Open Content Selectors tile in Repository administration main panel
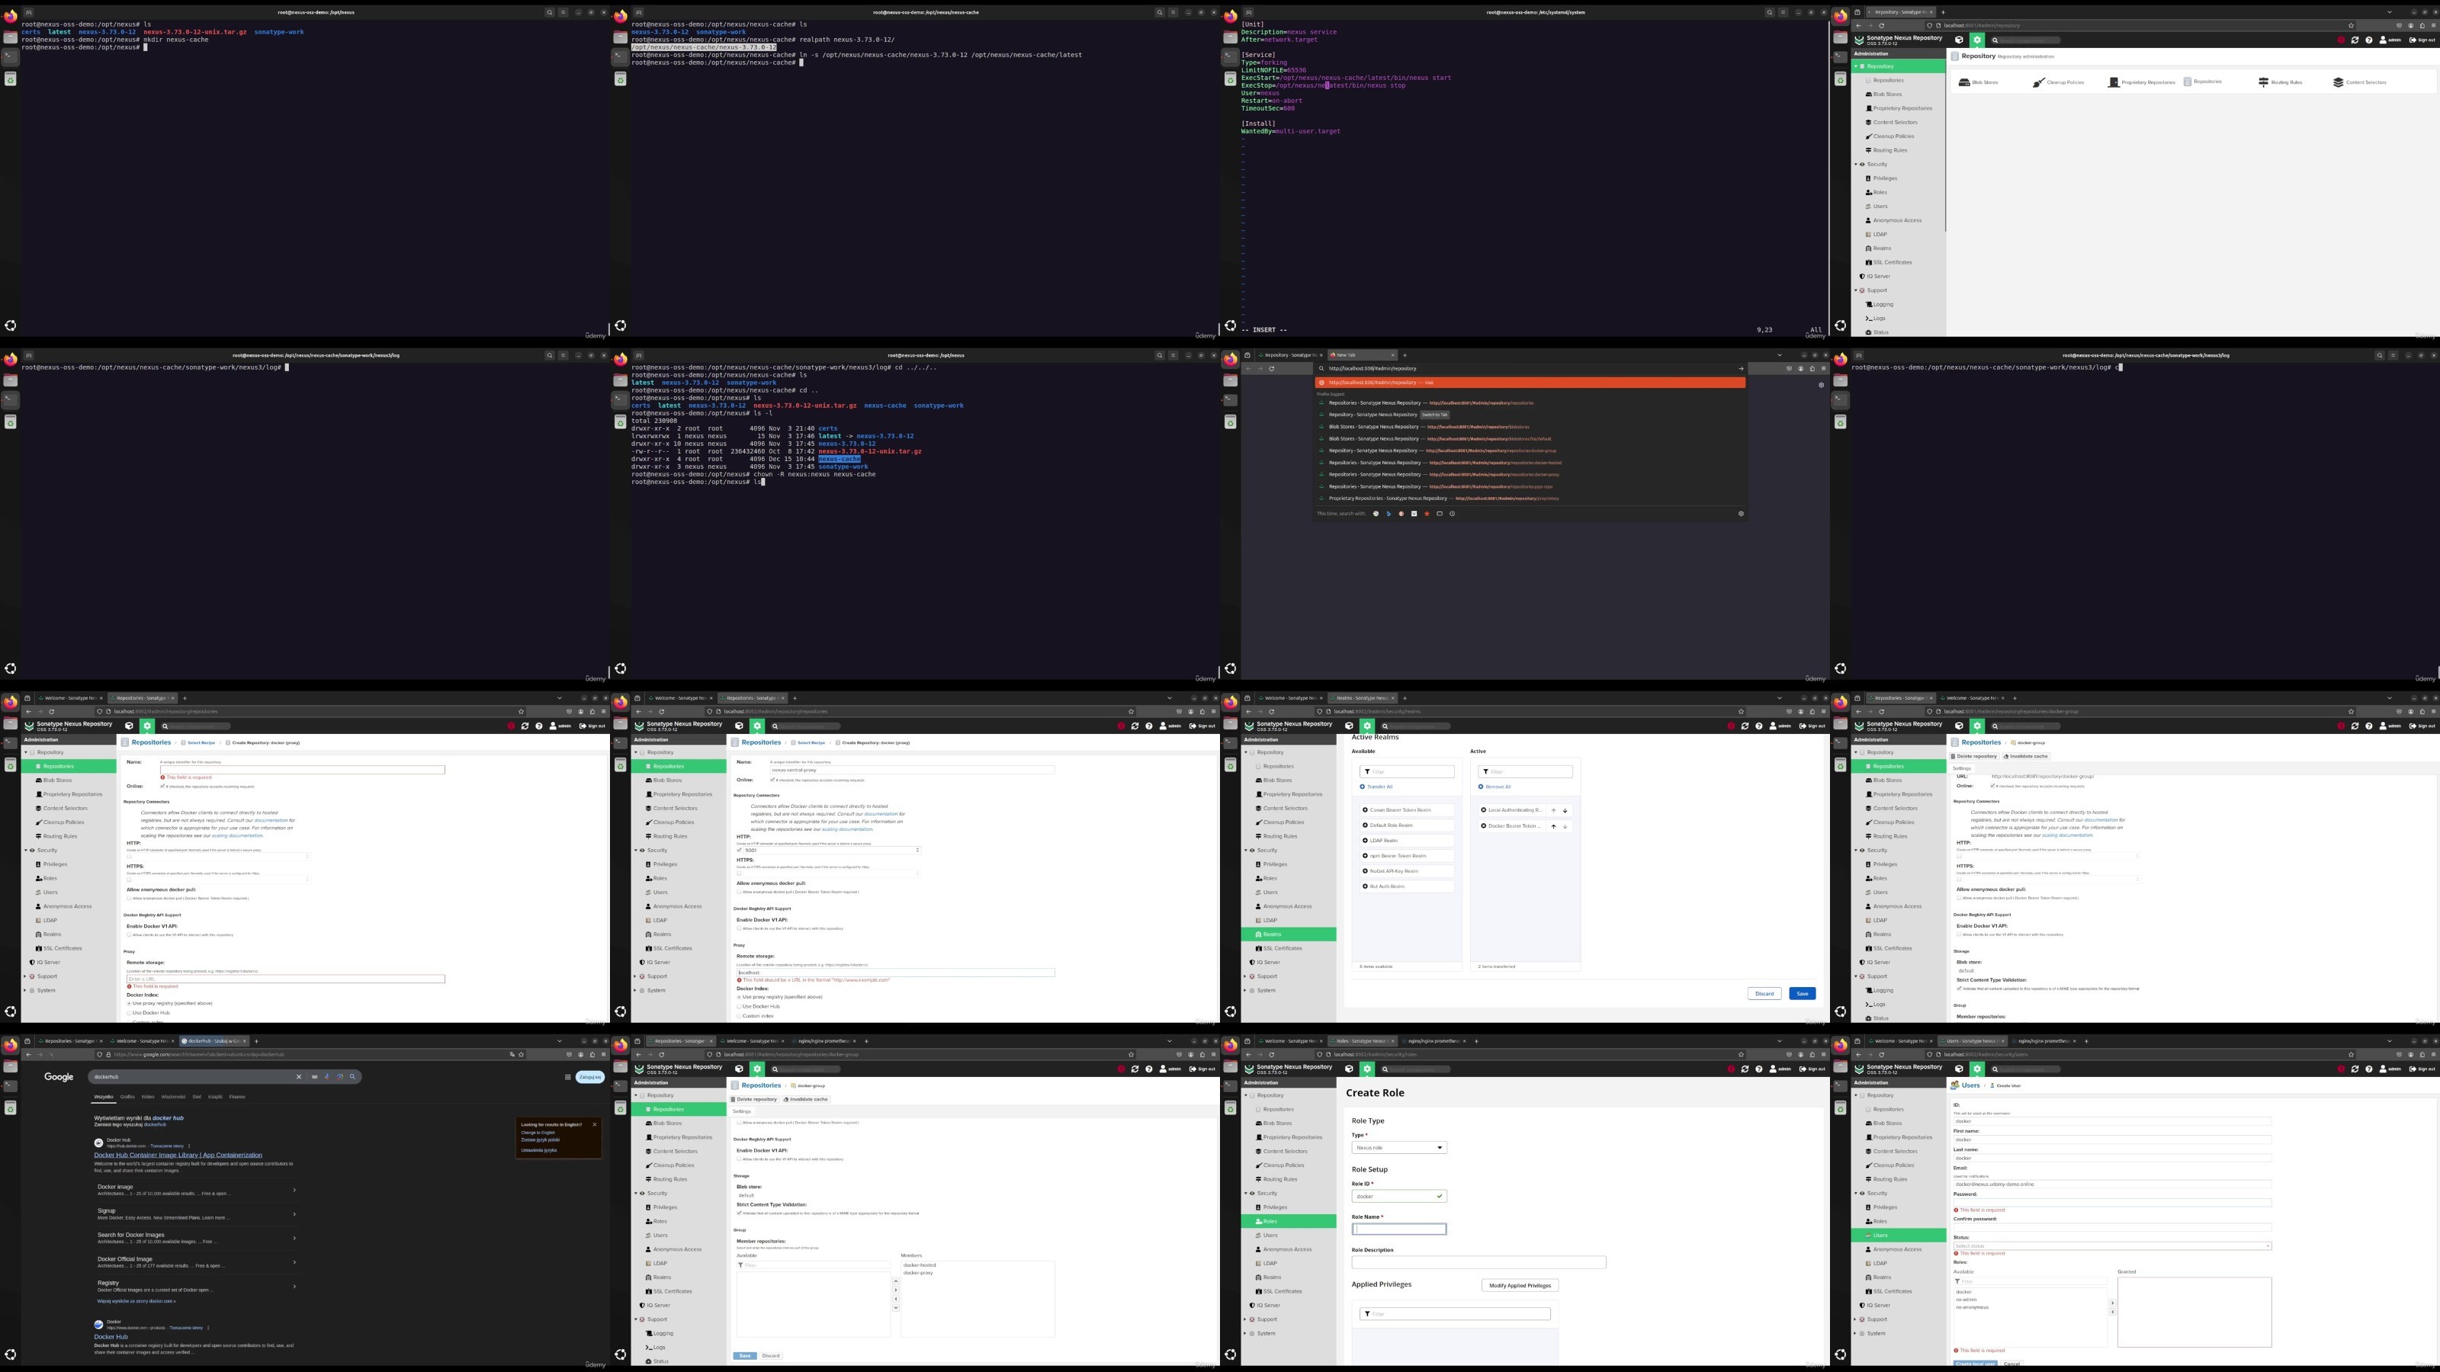This screenshot has height=1372, width=2440. point(2359,82)
